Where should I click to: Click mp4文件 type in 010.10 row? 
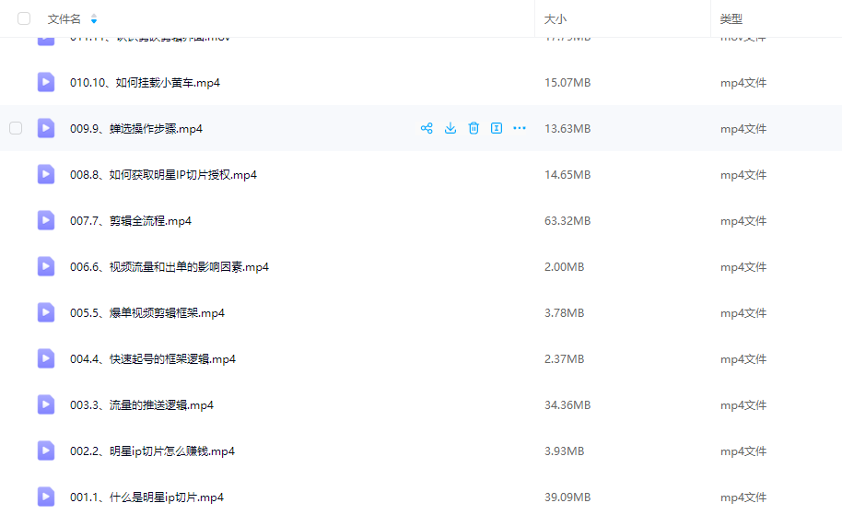pos(743,83)
